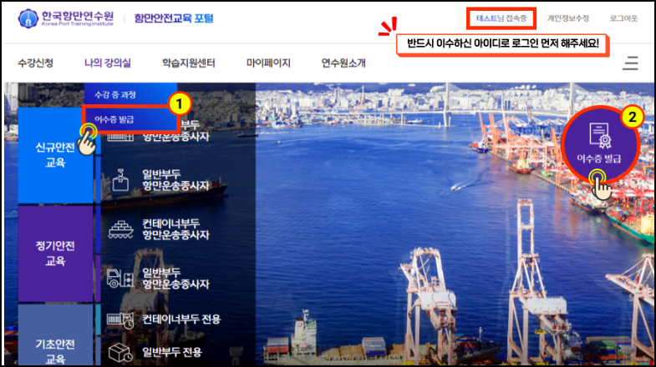This screenshot has width=656, height=367.
Task: Open the 나의 강의실 menu
Action: (108, 63)
